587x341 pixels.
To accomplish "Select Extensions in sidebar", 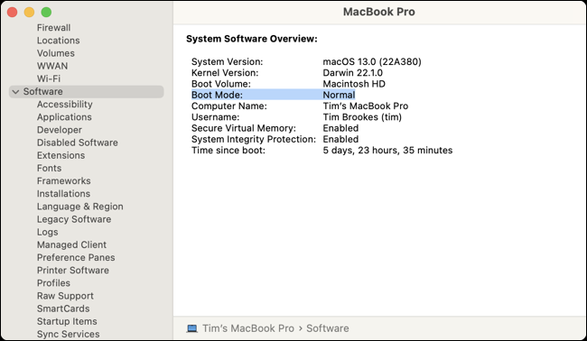I will (x=61, y=155).
